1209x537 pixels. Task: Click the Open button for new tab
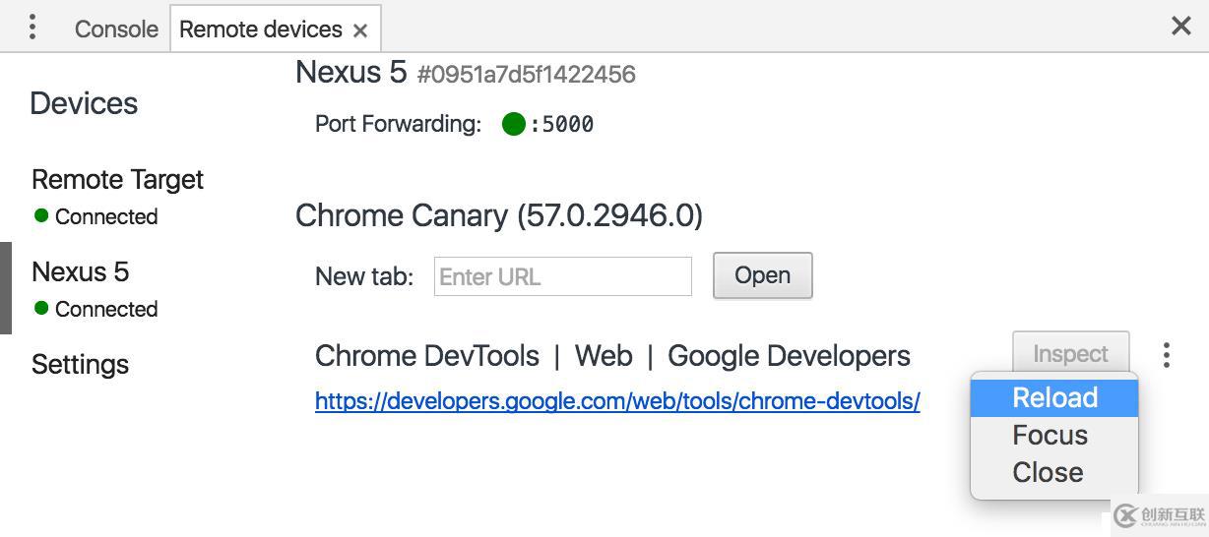point(762,275)
